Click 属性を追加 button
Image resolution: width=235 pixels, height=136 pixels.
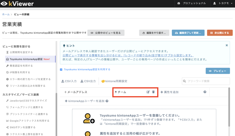(x=169, y=92)
